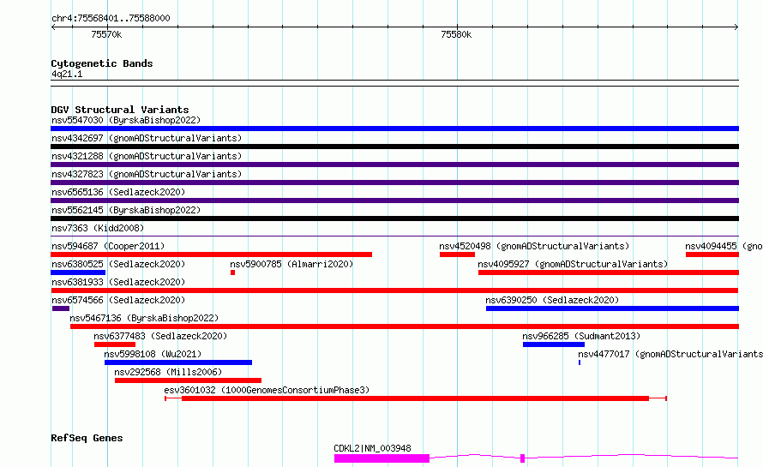Click the purple nsv4321288 variant bar
Viewport: 763px width, 467px height.
click(394, 165)
